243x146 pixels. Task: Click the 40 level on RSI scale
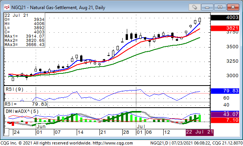(x=226, y=105)
